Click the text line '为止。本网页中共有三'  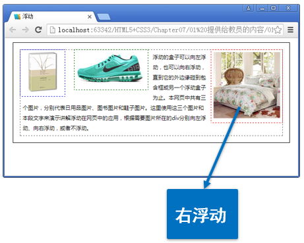[x=179, y=97]
